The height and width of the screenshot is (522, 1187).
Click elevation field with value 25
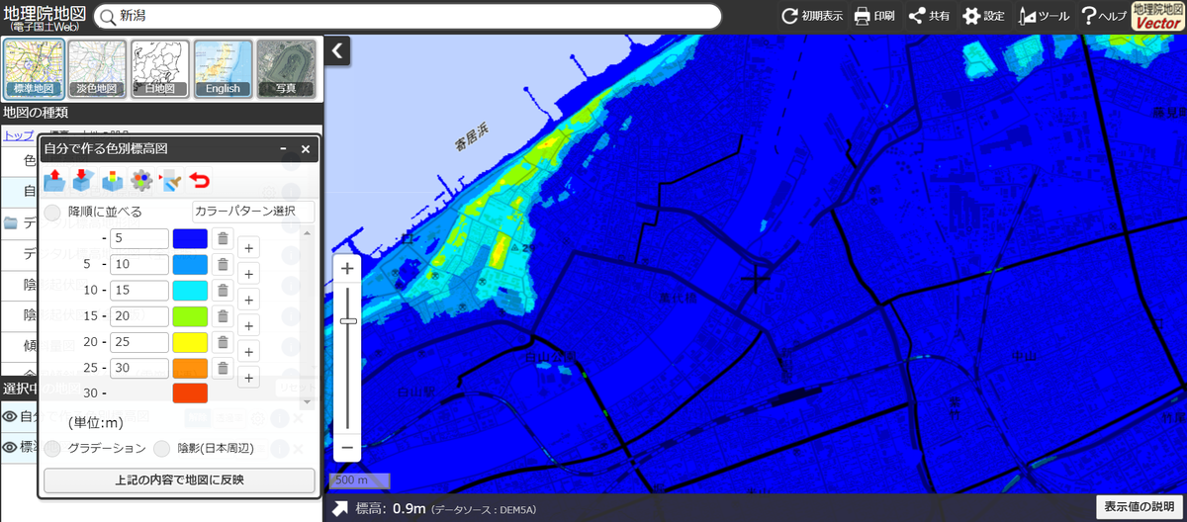pos(138,342)
